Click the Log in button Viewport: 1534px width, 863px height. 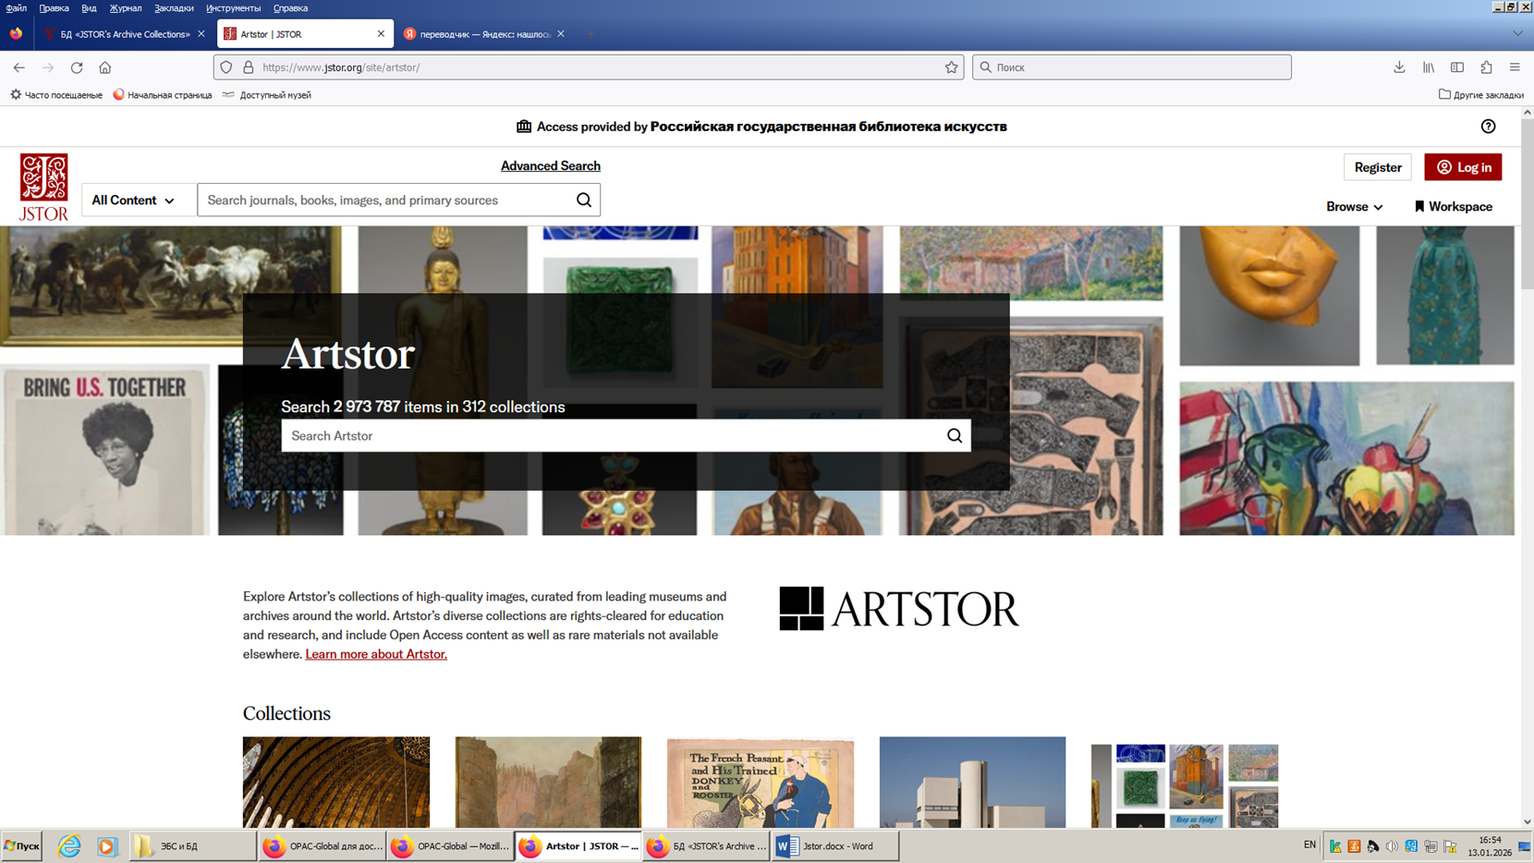(x=1462, y=167)
